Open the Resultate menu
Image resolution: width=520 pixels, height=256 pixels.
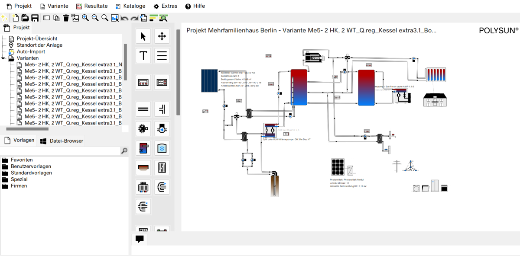pos(92,6)
